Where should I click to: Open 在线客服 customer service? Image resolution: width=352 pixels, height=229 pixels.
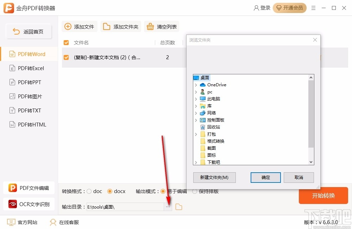[64, 222]
